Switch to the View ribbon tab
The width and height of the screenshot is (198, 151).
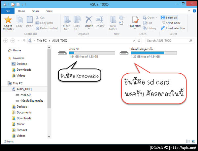point(49,11)
